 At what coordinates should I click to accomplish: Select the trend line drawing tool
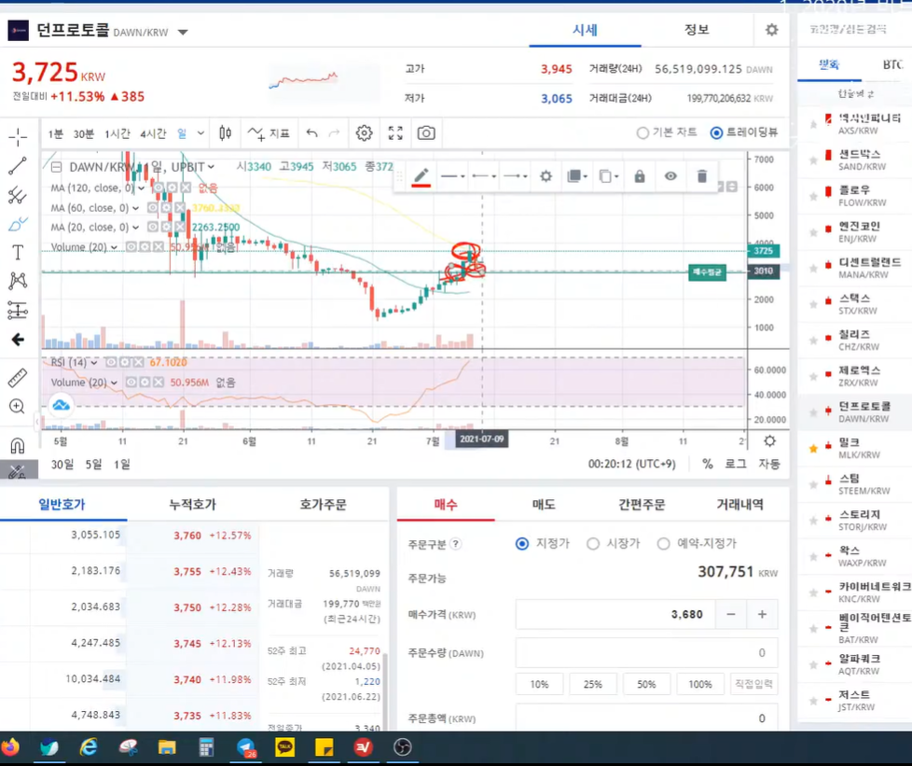[18, 166]
